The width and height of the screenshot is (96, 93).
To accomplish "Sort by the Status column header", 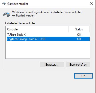I will (79, 29).
